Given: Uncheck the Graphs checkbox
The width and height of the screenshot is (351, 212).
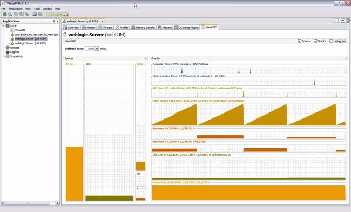Looking at the screenshot, I should tap(315, 41).
